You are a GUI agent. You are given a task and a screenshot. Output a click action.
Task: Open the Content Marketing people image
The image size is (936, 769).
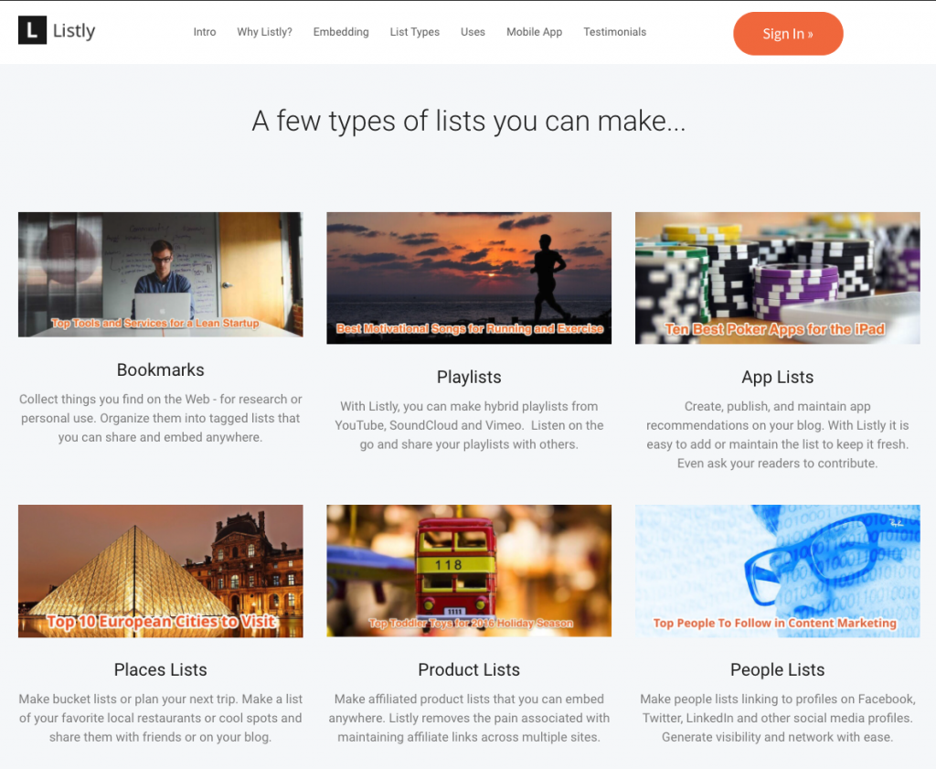[778, 571]
